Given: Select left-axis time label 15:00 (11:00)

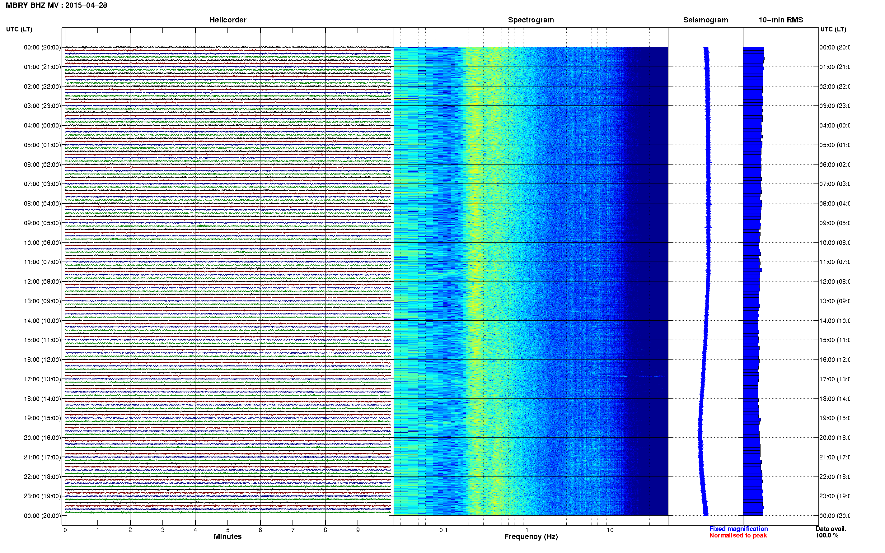Looking at the screenshot, I should tap(42, 340).
